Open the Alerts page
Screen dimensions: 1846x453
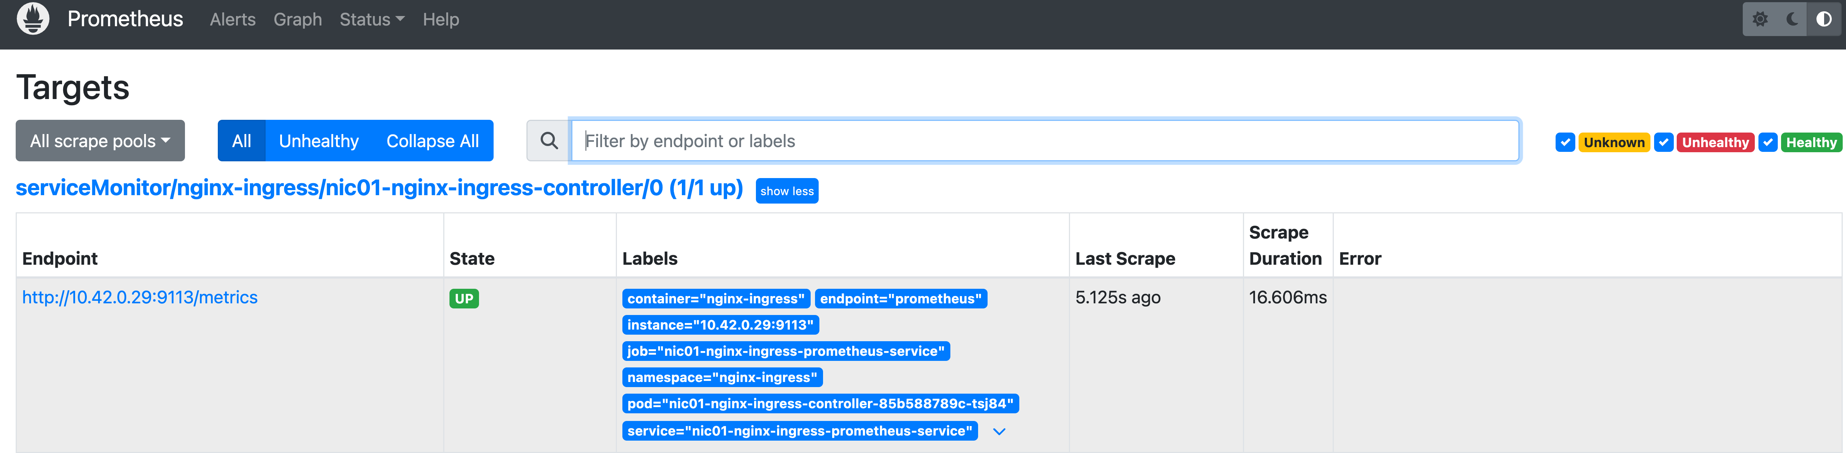pyautogui.click(x=233, y=19)
